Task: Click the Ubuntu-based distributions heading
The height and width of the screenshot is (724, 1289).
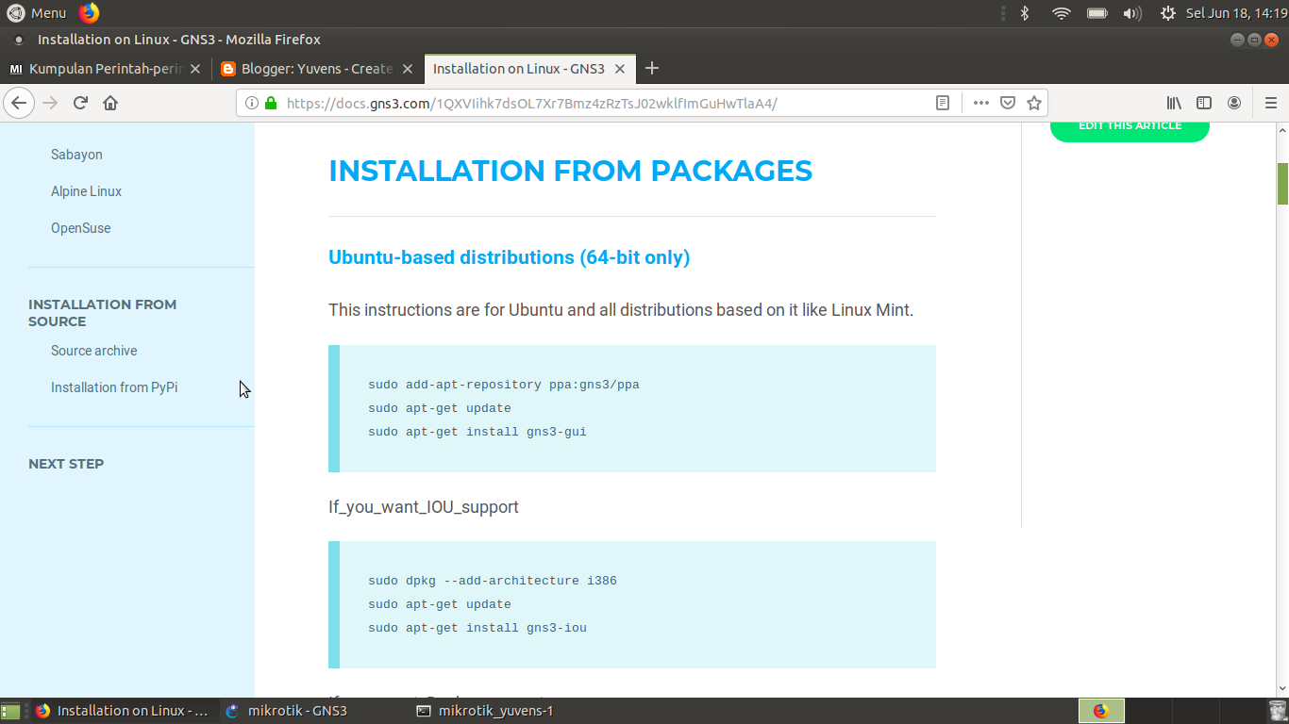Action: [x=509, y=257]
